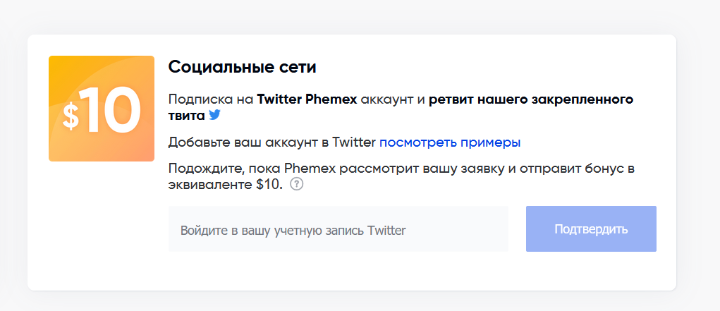Viewport: 720px width, 311px height.
Task: Follow the 'ретвит нашего закрепленного' link text
Action: point(530,99)
